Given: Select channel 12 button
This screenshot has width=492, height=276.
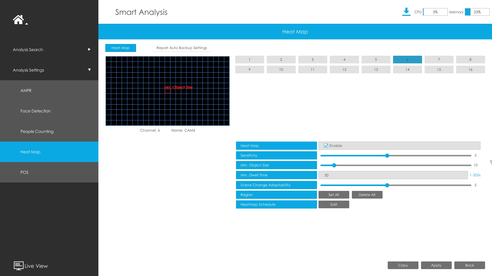Looking at the screenshot, I should pos(344,70).
